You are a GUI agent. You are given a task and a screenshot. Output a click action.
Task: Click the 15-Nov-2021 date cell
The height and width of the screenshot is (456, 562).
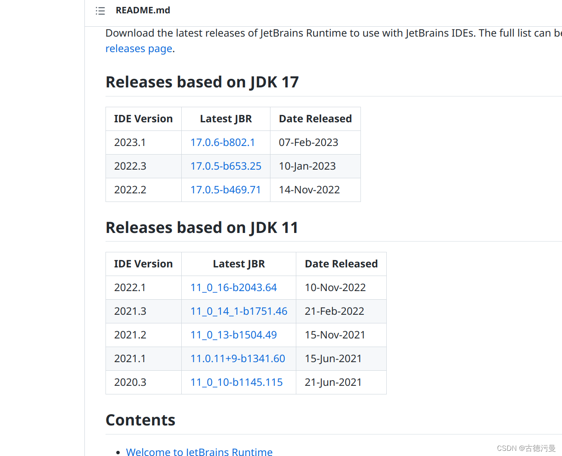click(341, 335)
